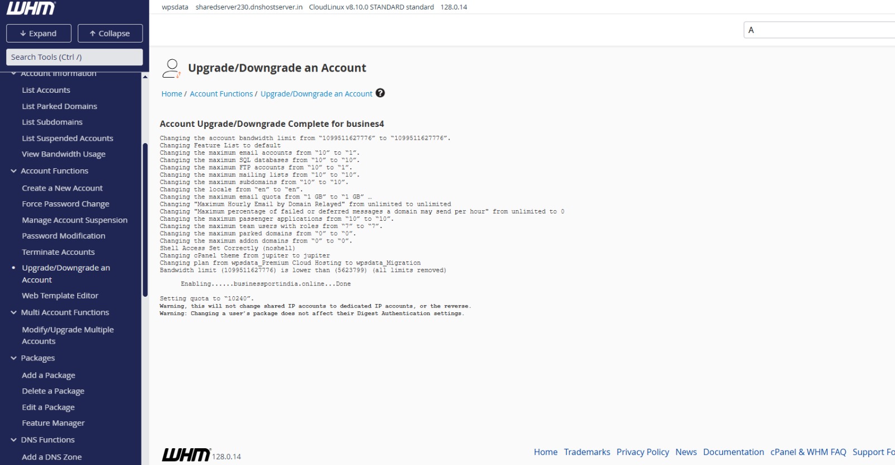Collapse the DNS Functions section
This screenshot has width=895, height=465.
(13, 440)
